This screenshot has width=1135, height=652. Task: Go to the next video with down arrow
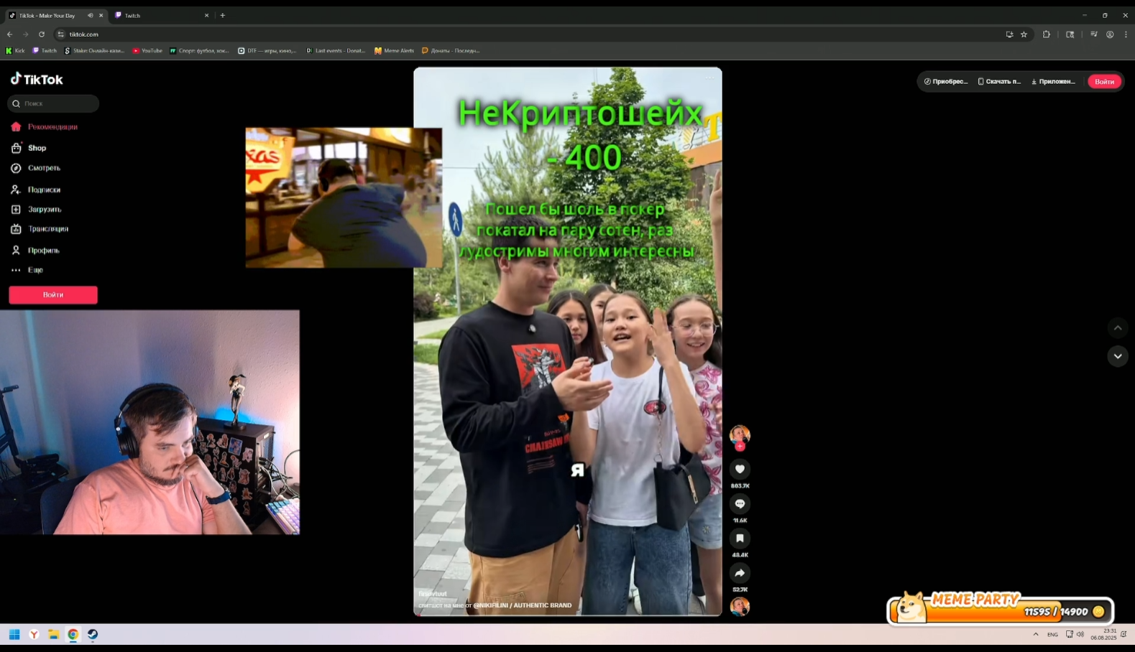[1118, 356]
